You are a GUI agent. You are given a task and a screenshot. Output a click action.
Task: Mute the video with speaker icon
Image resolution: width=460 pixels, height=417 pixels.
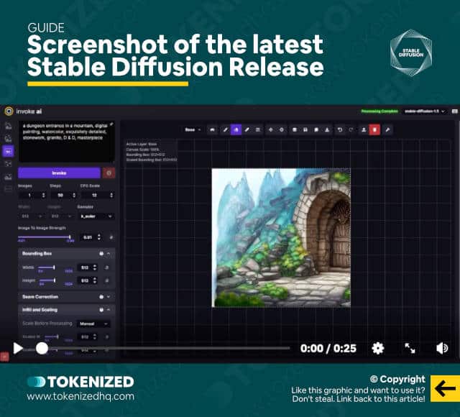(442, 348)
